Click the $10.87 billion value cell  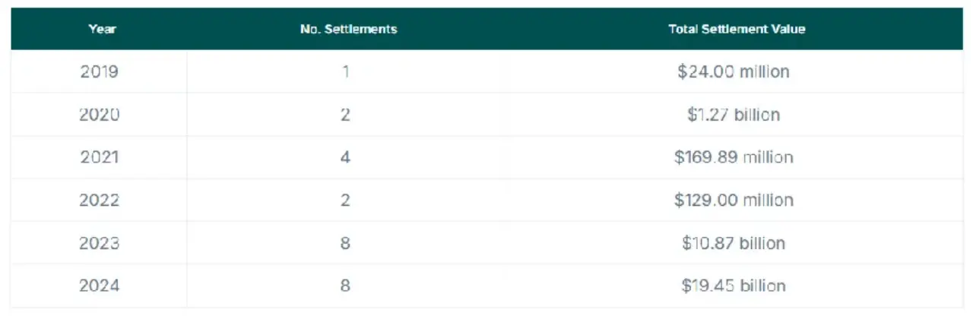734,243
